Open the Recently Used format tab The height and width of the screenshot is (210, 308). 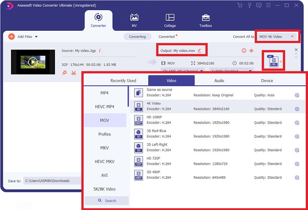pos(123,80)
